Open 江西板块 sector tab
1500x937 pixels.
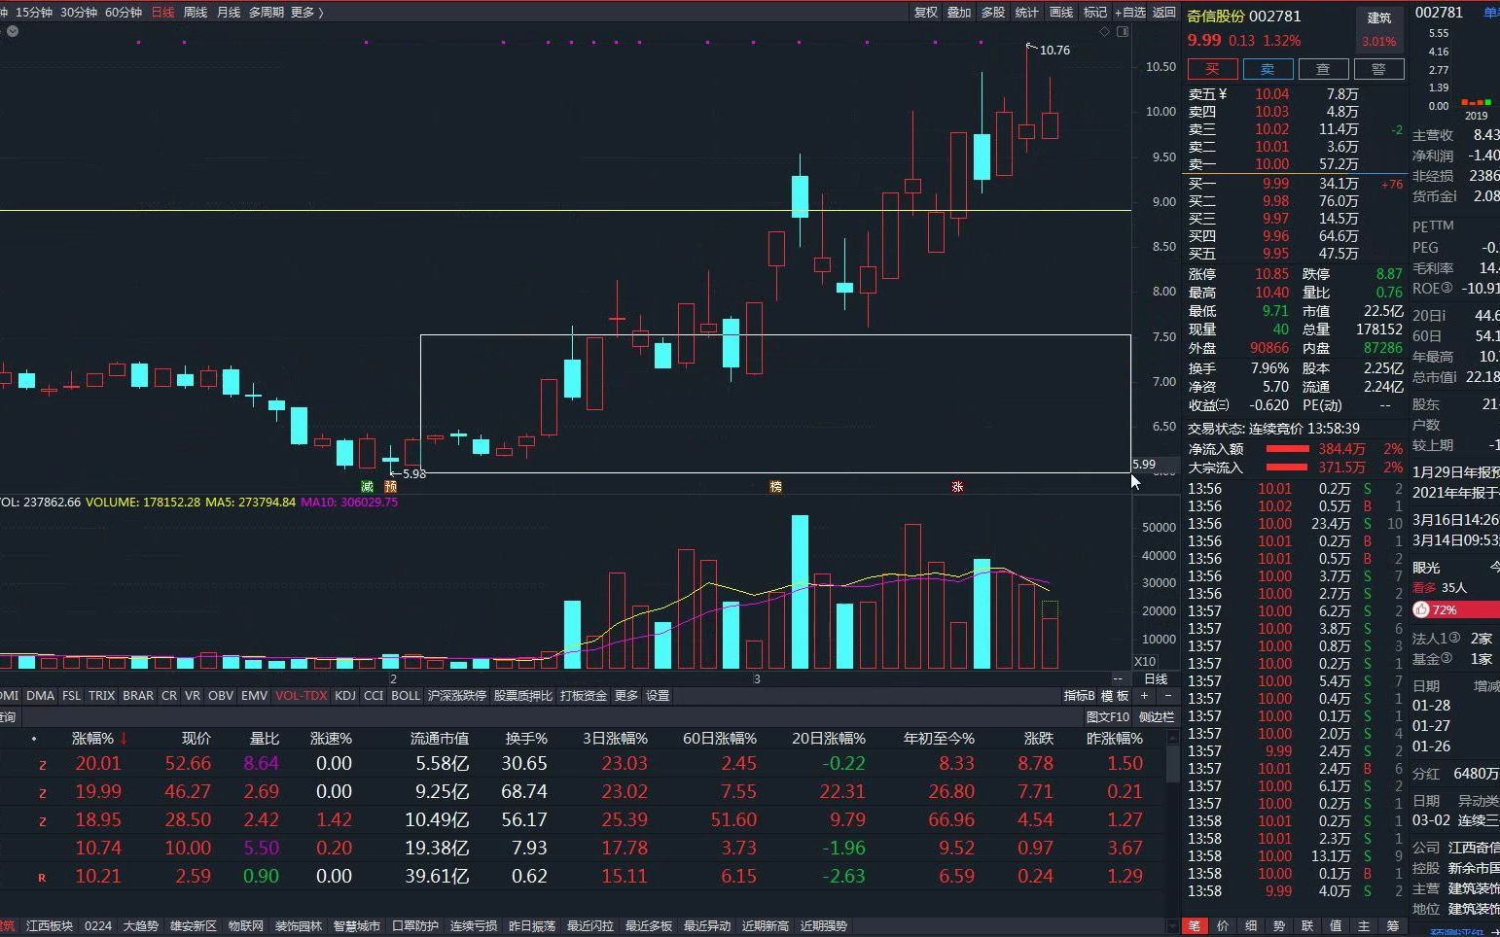point(50,926)
